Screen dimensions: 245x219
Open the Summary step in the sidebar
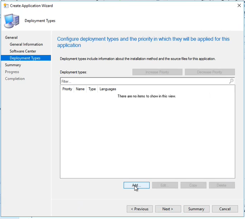tap(13, 65)
